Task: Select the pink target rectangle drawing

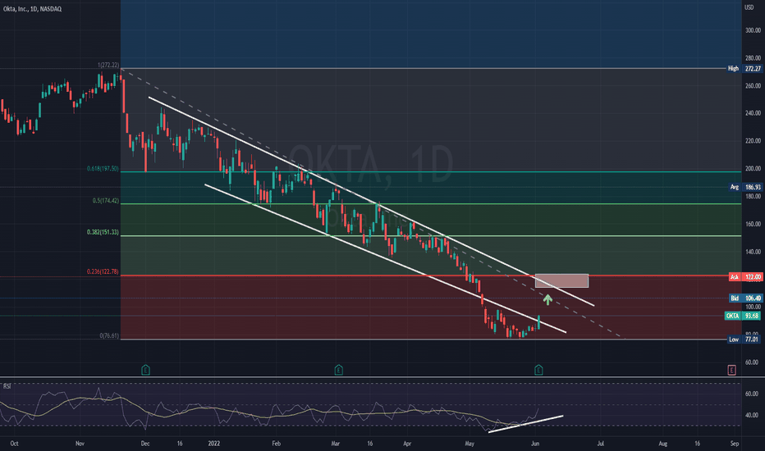Action: click(561, 280)
